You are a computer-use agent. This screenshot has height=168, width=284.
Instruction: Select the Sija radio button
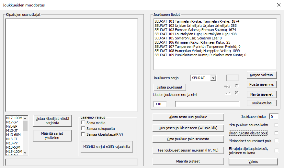[x=236, y=93]
